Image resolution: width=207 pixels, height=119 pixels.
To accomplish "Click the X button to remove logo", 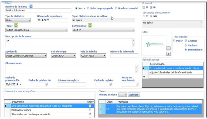I will pos(168,54).
